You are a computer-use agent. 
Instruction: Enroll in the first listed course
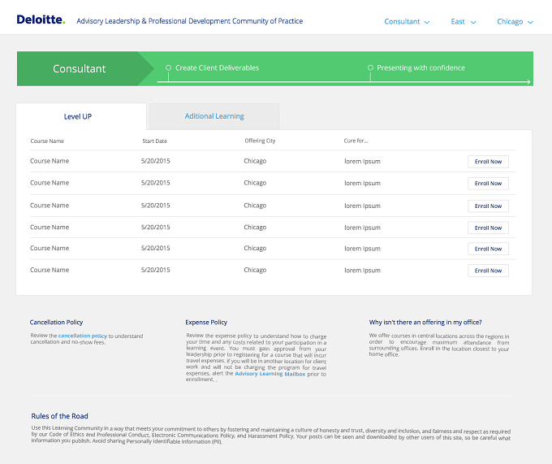click(488, 162)
